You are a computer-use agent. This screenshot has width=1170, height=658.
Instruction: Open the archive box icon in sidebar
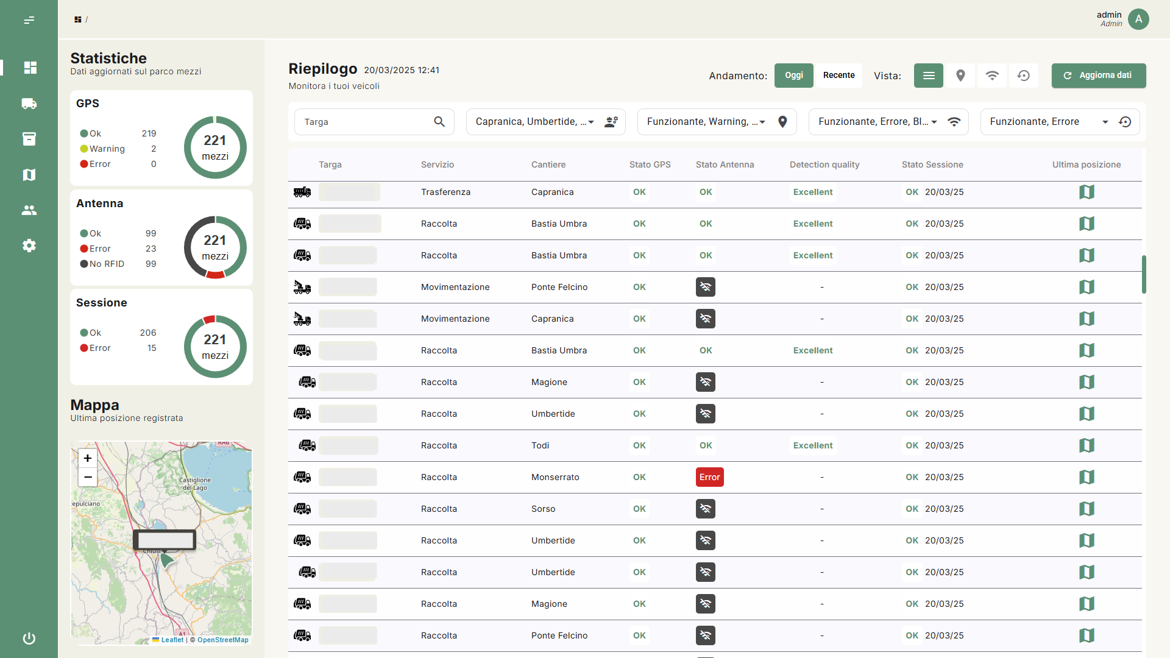tap(29, 139)
